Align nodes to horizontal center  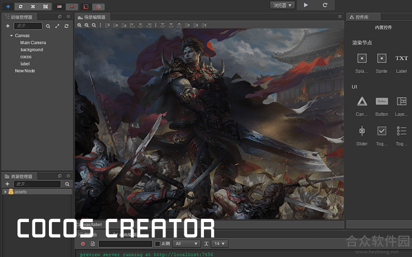tap(141, 25)
